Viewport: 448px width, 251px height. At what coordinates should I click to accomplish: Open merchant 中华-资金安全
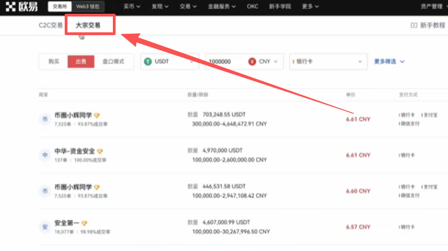[74, 151]
